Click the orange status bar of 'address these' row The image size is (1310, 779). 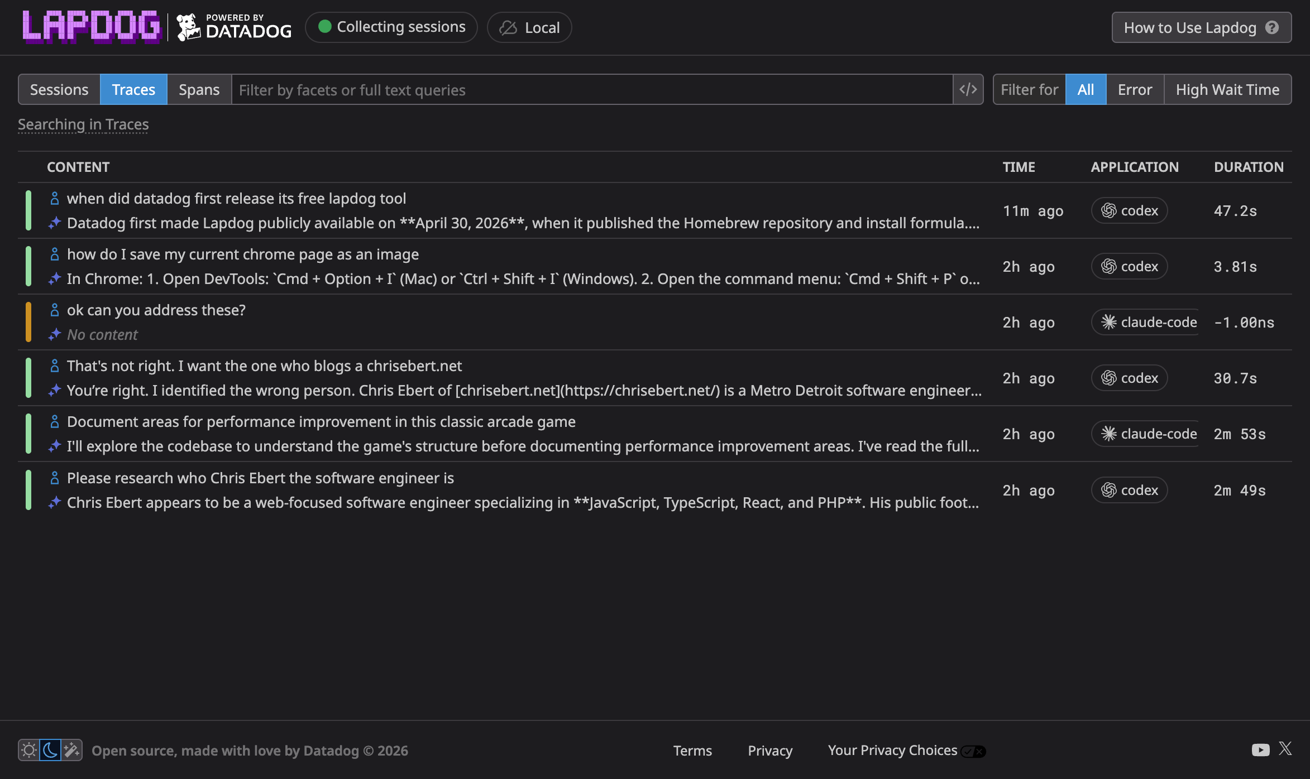[x=28, y=322]
